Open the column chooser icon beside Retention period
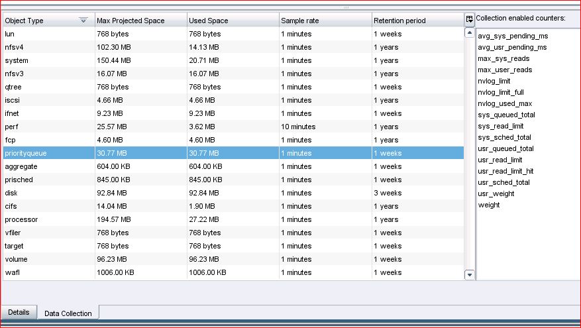581x328 pixels. point(470,20)
